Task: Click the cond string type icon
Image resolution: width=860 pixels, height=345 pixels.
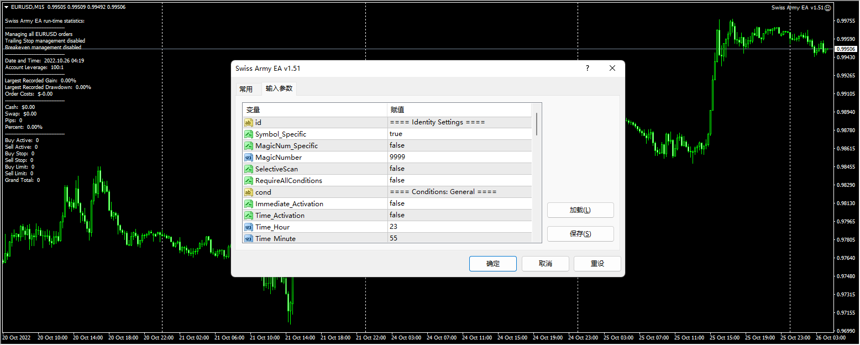Action: tap(249, 192)
